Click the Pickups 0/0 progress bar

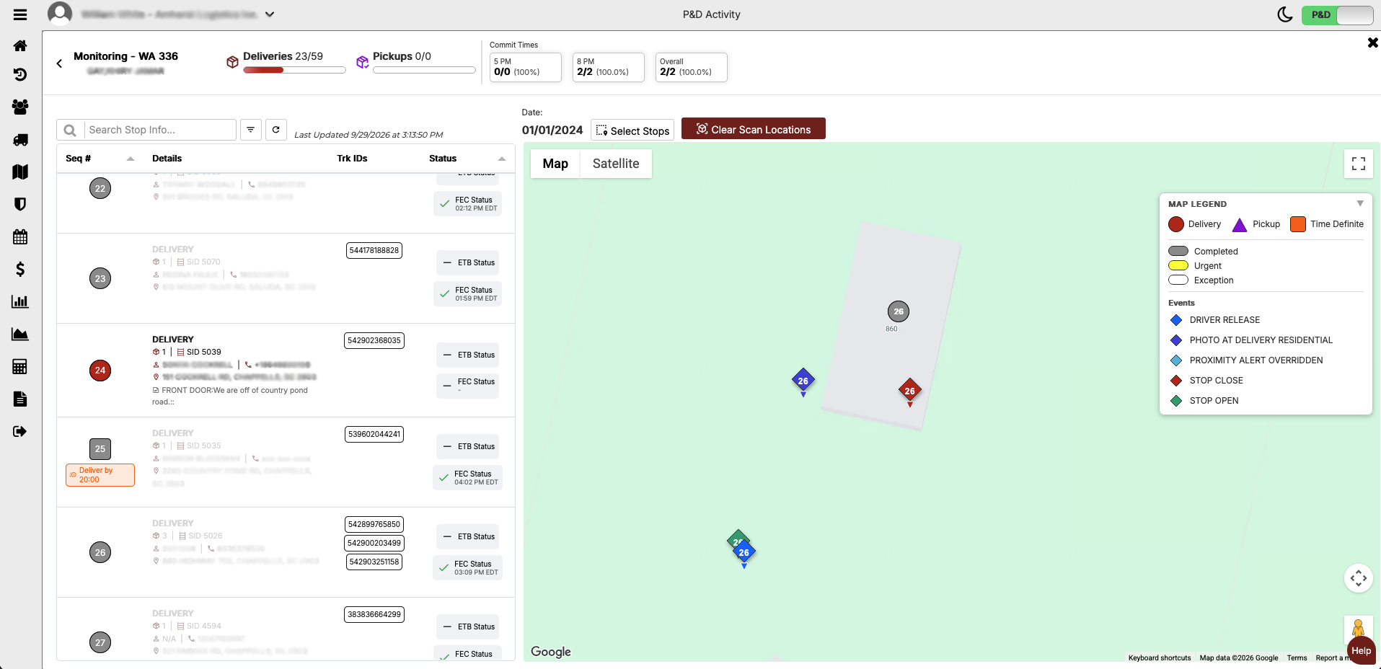point(424,70)
